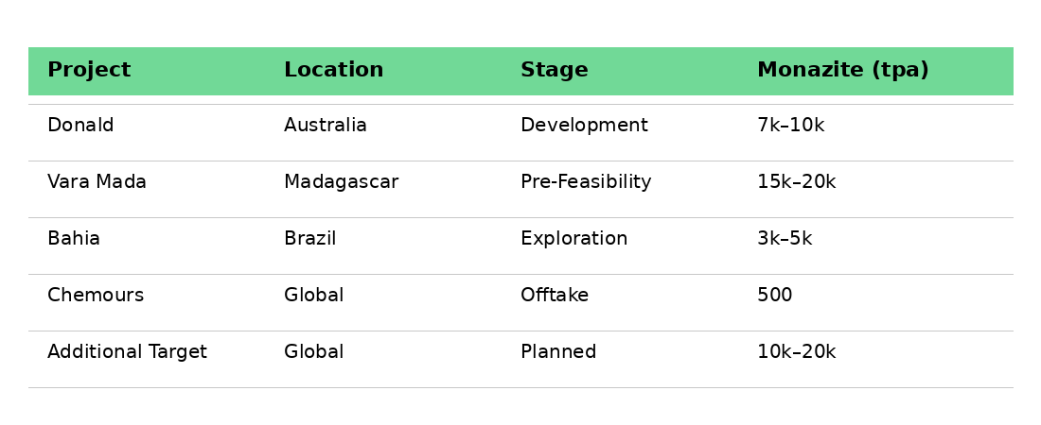Image resolution: width=1041 pixels, height=425 pixels.
Task: Select the Donald project cell
Action: coord(80,126)
